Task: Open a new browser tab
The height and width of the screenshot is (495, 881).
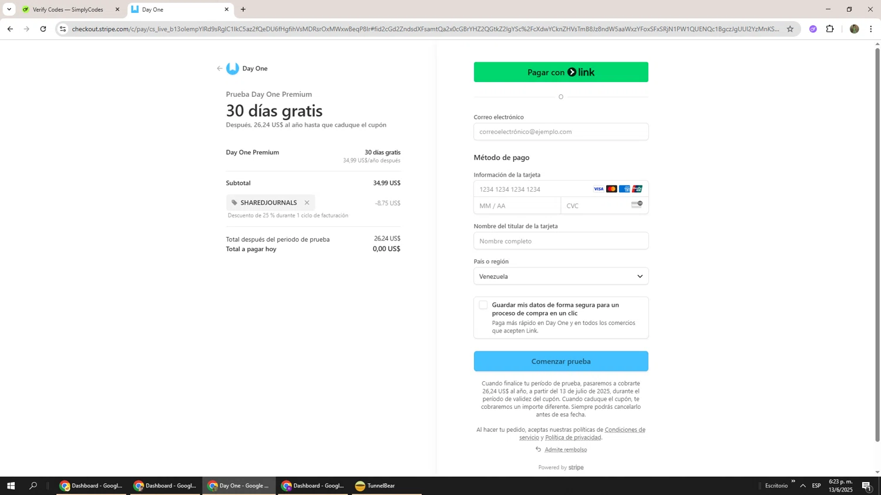Action: [243, 9]
